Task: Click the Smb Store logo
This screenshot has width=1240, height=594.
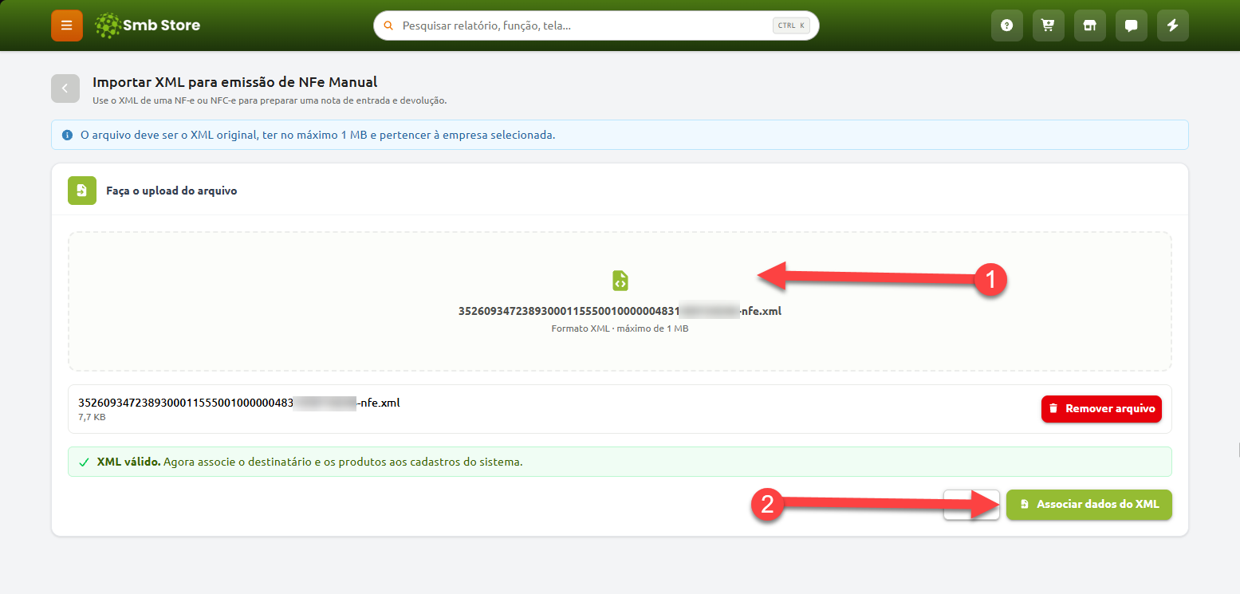Action: (148, 26)
